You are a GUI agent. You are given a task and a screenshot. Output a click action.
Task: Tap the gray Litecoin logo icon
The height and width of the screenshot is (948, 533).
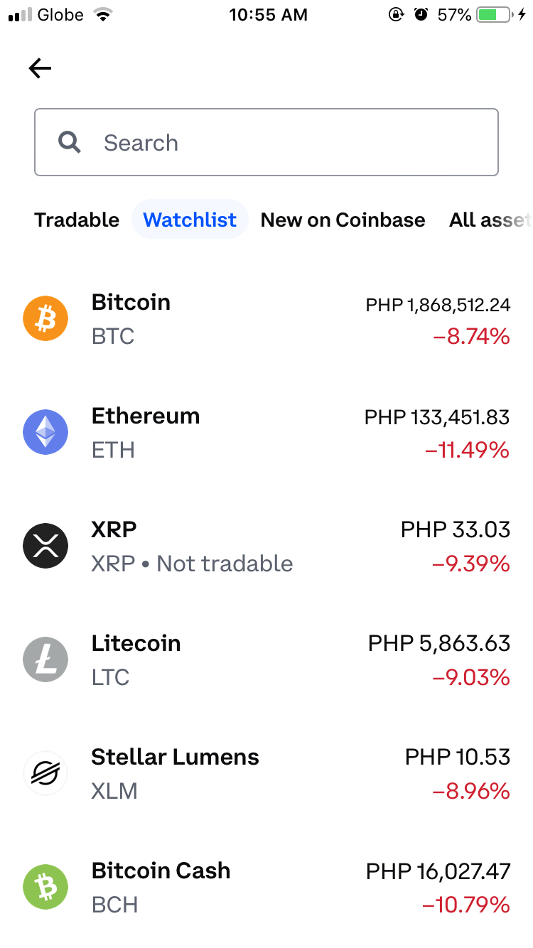coord(45,659)
